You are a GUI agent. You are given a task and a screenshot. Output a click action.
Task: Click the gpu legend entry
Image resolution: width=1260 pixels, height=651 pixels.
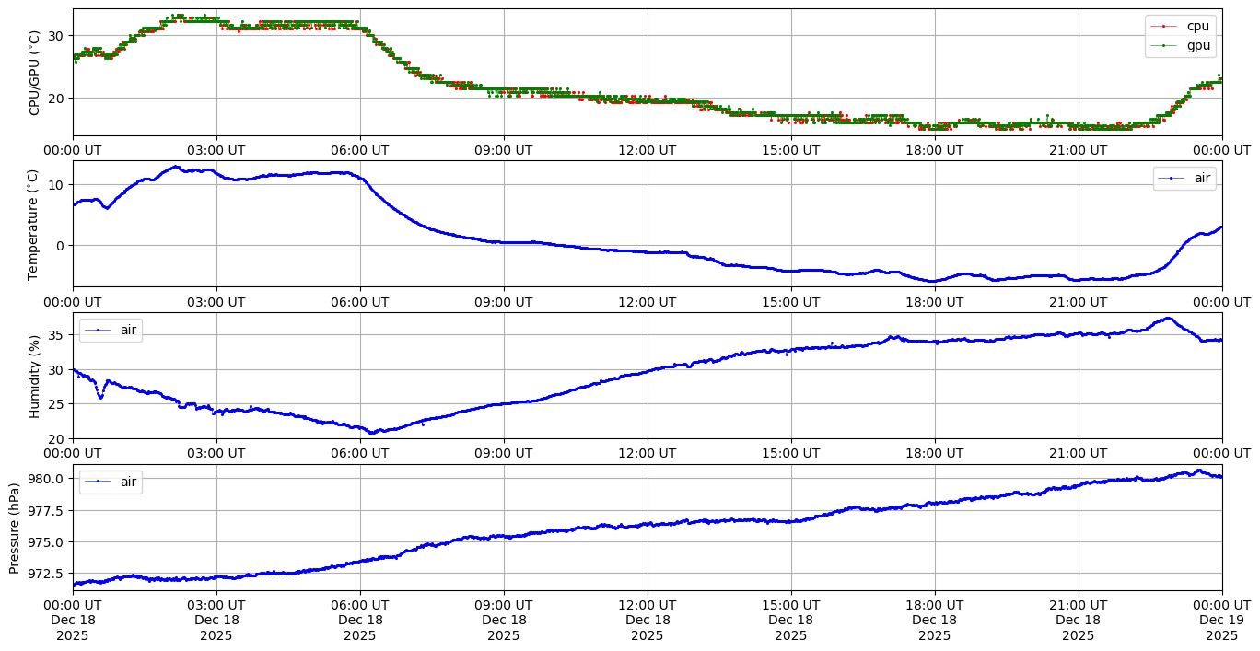point(1197,45)
